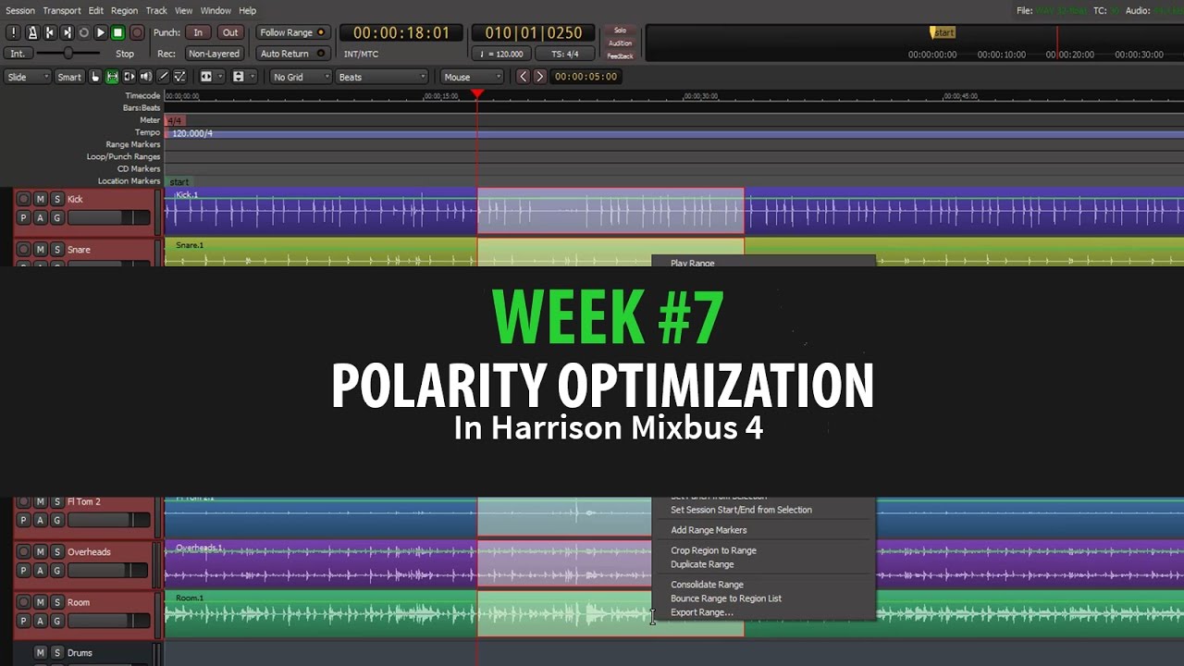
Task: Nudge later with the right arrow
Action: [x=539, y=77]
